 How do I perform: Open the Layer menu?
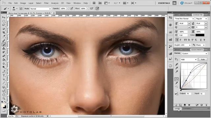(x=31, y=3)
